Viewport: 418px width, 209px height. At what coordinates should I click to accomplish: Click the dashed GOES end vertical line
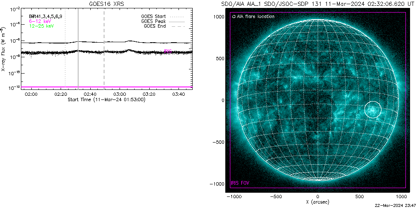click(104, 49)
